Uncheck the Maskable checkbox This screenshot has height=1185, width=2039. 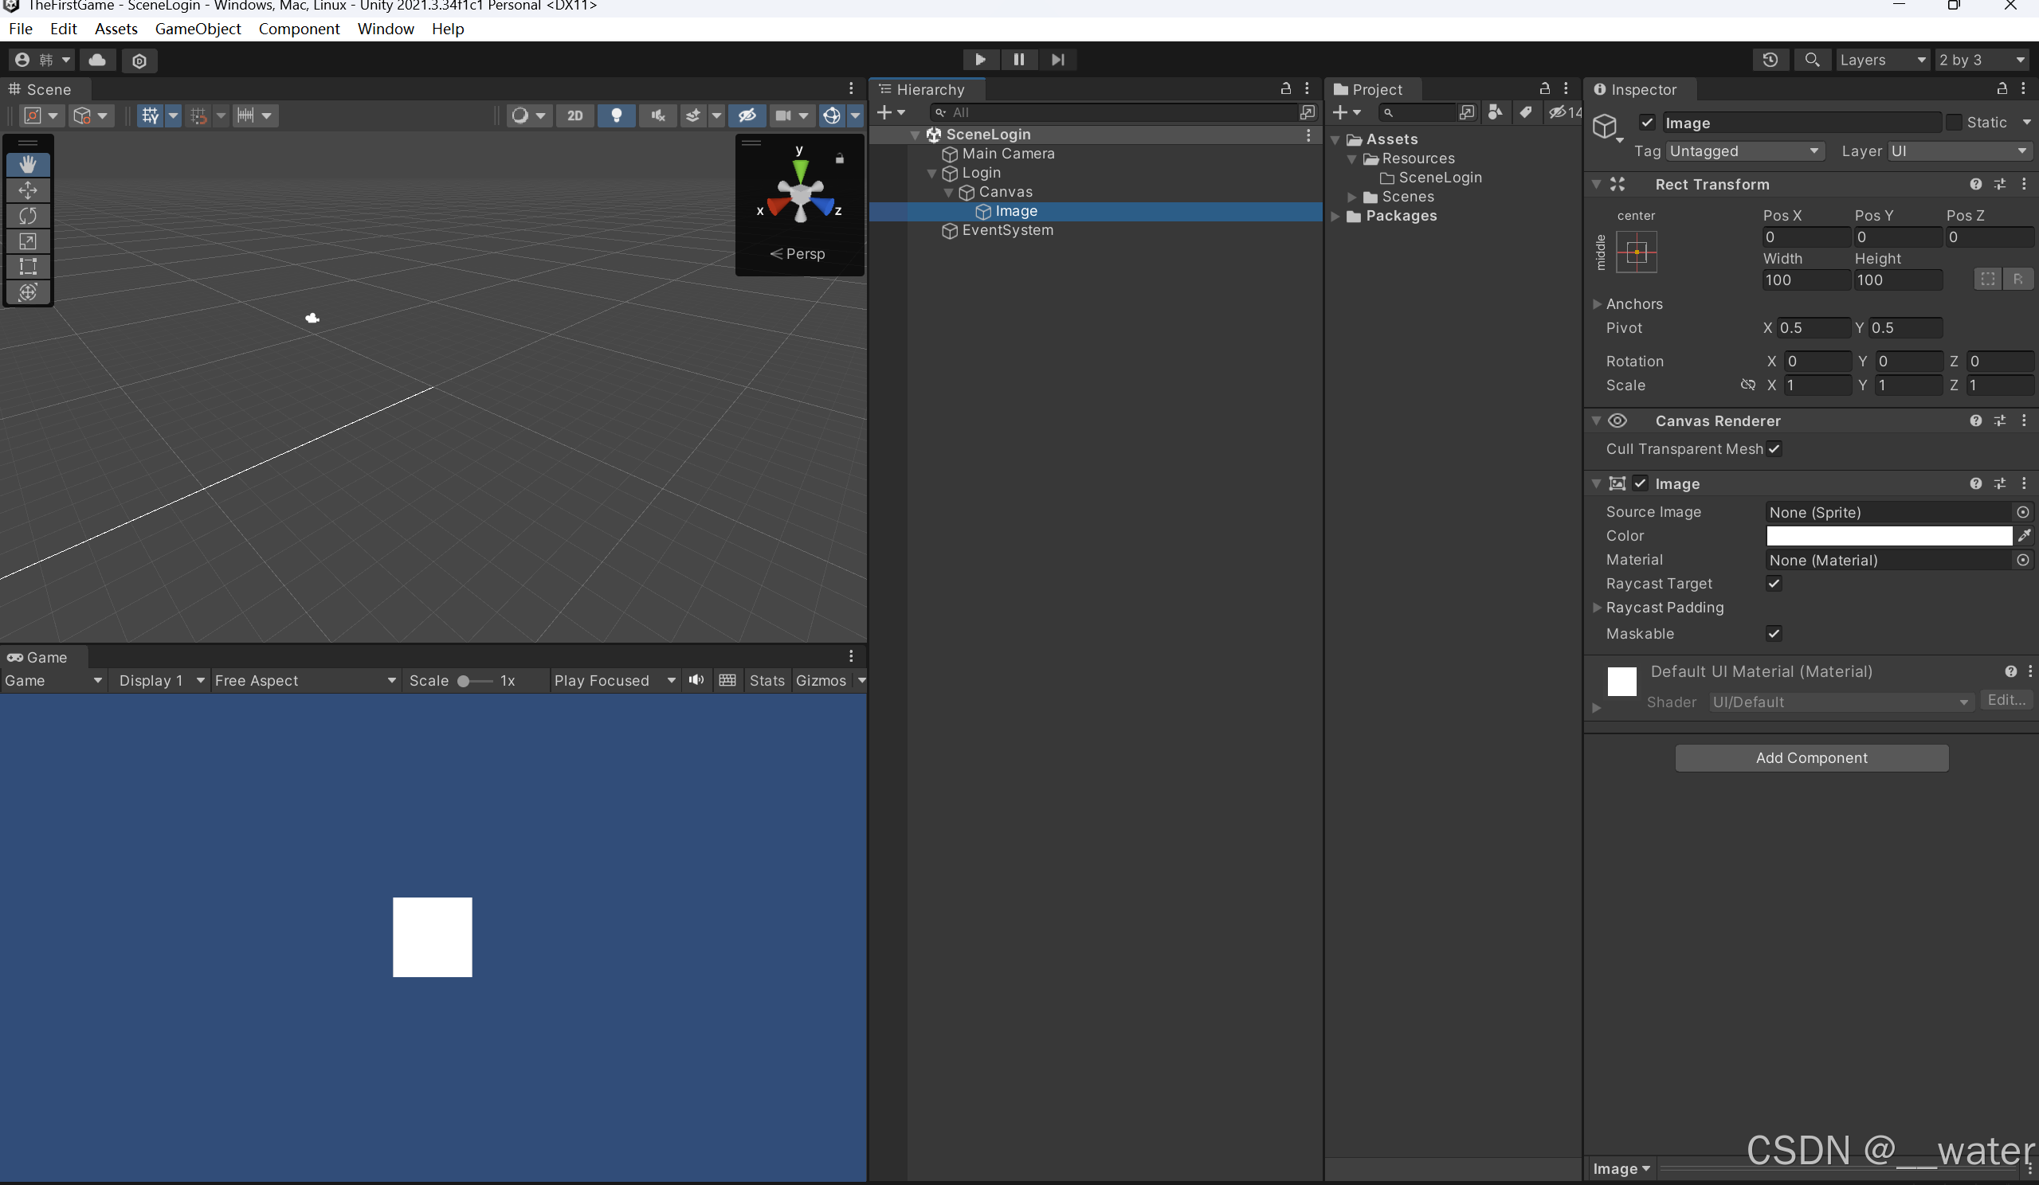tap(1774, 633)
